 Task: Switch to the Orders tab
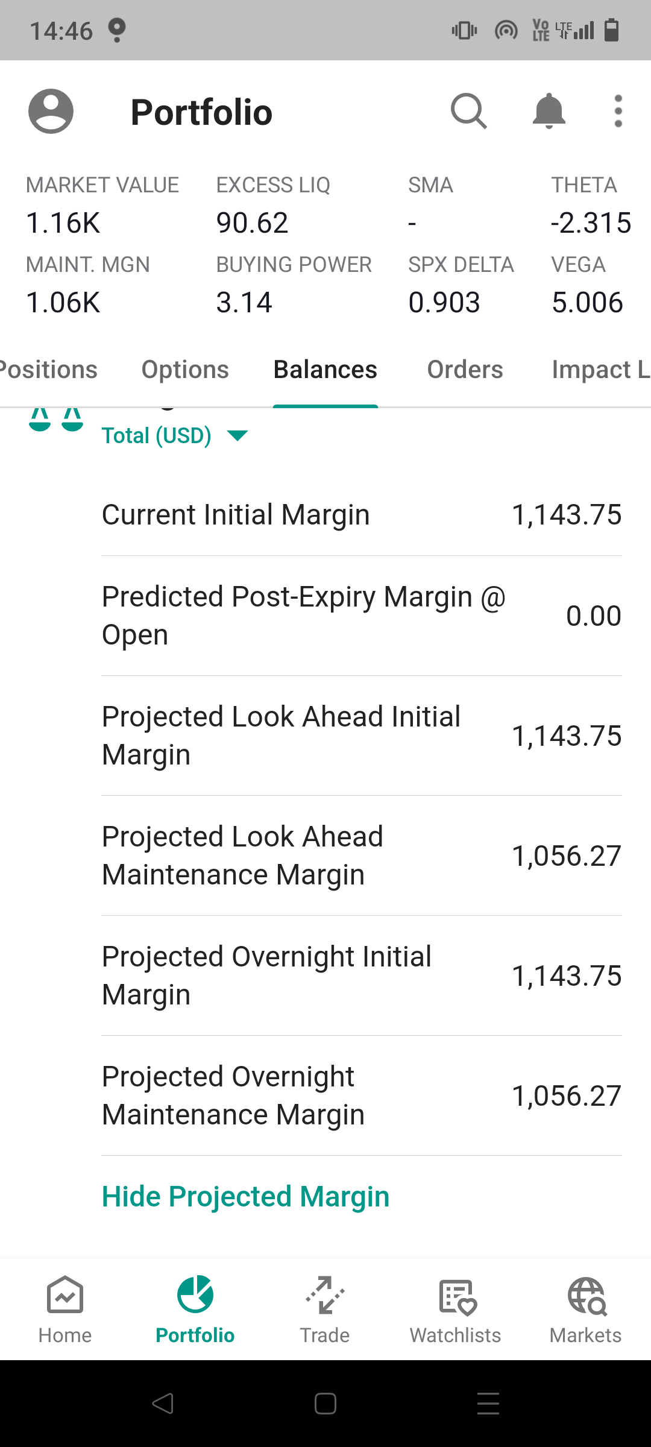coord(465,370)
